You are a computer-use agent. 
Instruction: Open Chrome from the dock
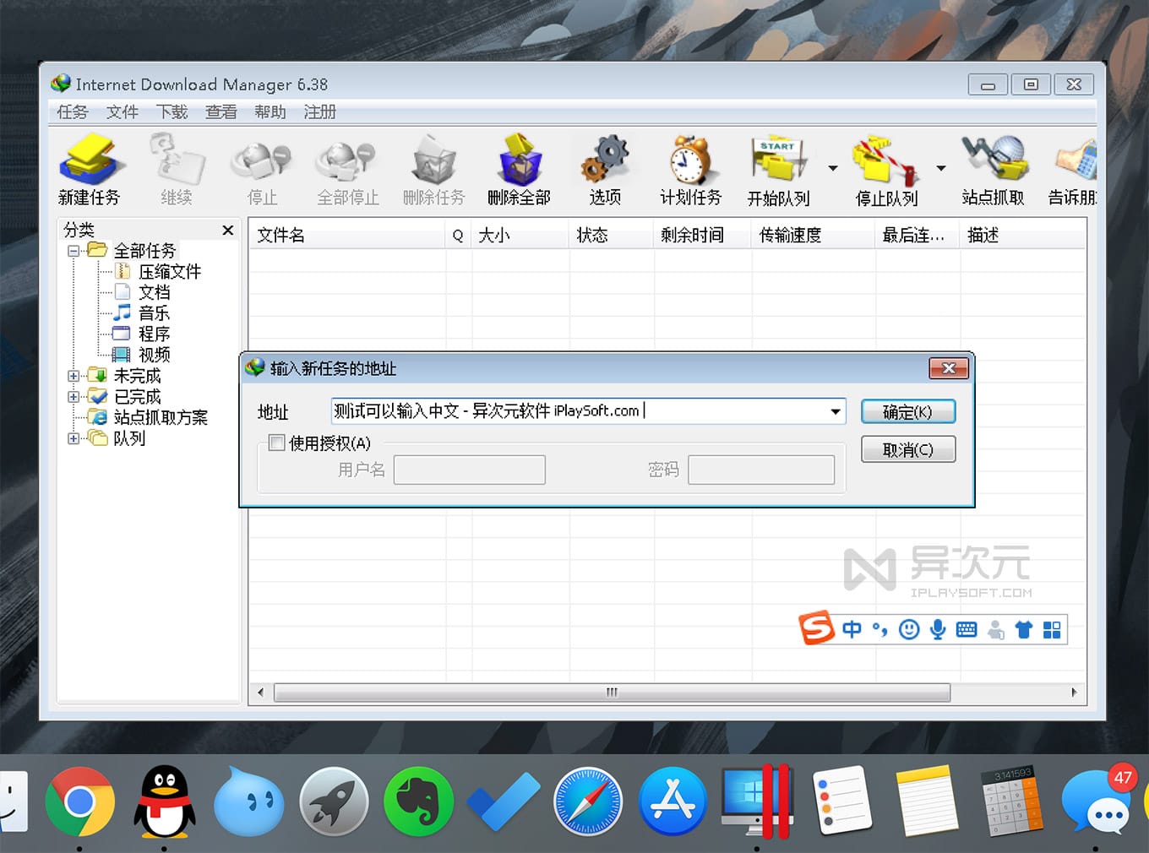80,801
